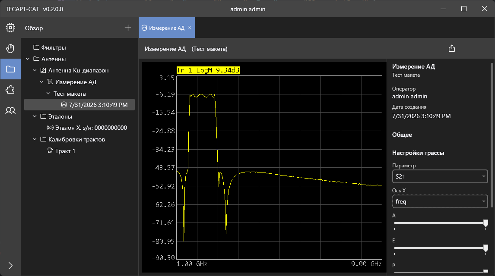Click the Обзор panel title
495x276 pixels.
point(34,28)
